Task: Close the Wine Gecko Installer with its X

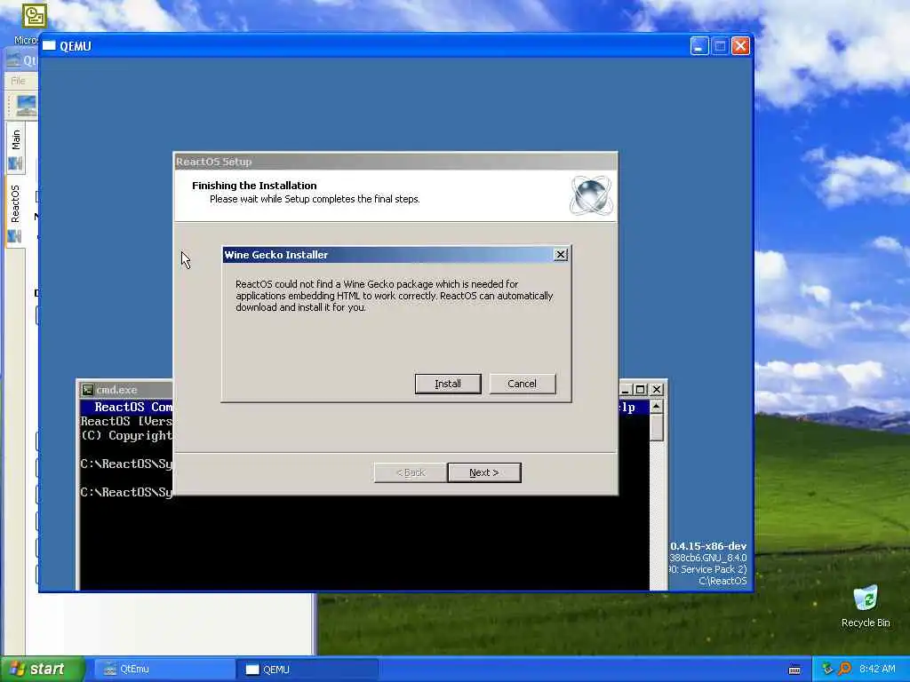Action: click(x=560, y=255)
